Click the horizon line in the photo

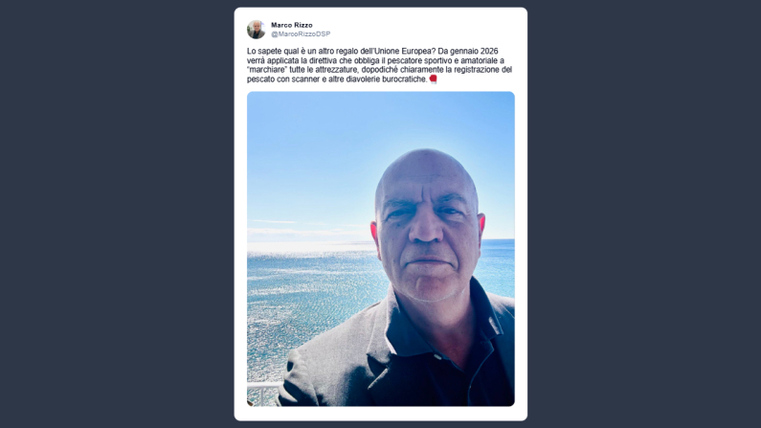(310, 241)
